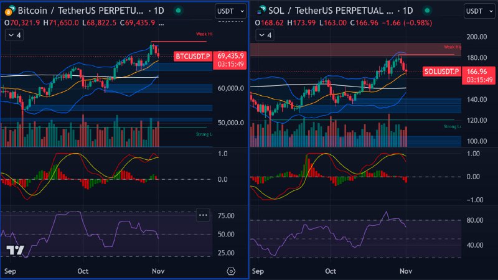Click the Bitcoin coin icon in left chart
The height and width of the screenshot is (280, 498).
[9, 11]
